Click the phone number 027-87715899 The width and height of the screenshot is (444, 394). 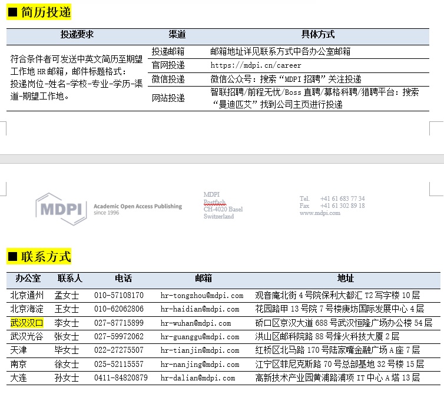(x=119, y=323)
